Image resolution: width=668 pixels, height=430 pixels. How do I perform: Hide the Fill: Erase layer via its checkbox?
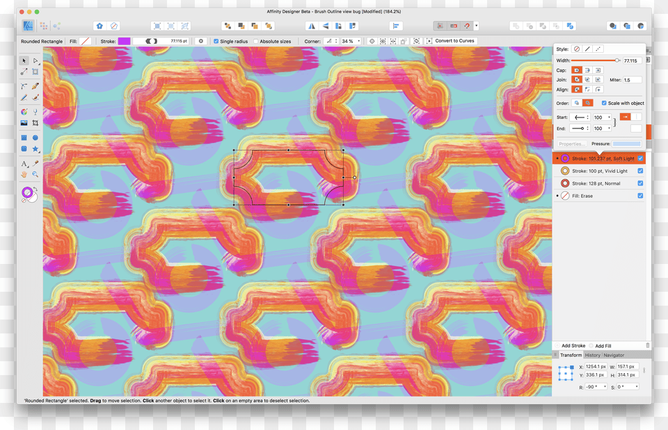[639, 196]
